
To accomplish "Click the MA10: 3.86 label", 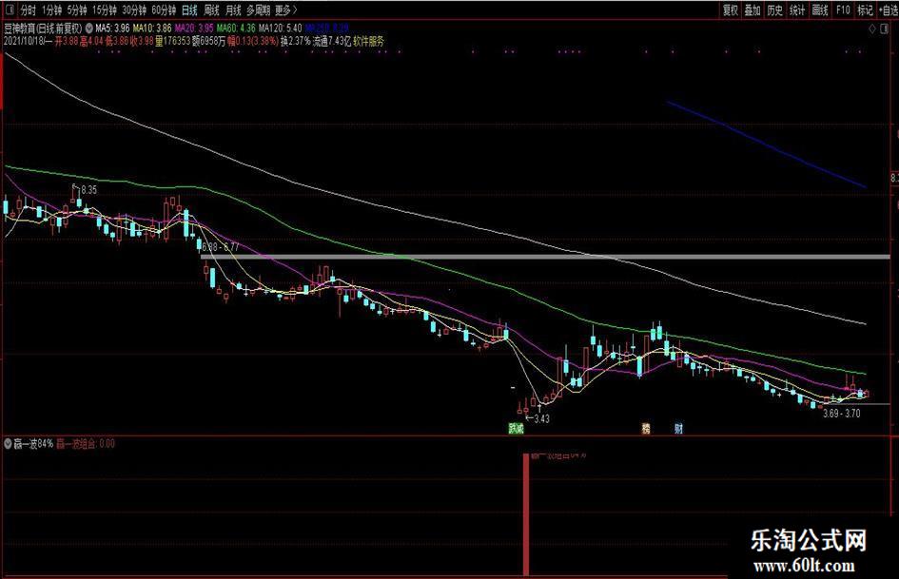I will [152, 28].
